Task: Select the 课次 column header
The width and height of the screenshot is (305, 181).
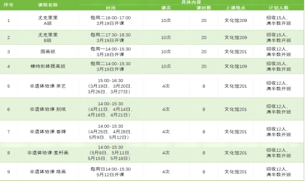Action: [166, 8]
